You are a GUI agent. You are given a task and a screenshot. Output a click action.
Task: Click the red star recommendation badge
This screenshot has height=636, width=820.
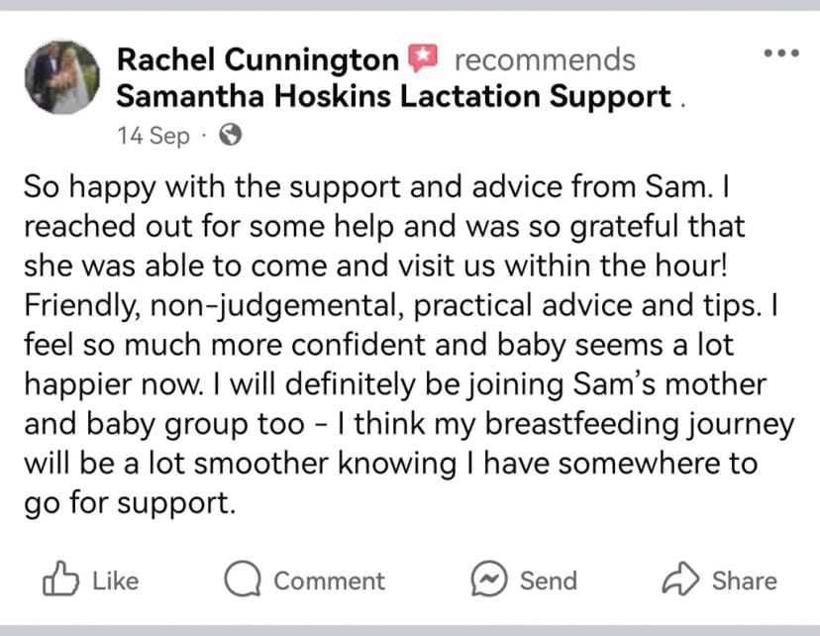[x=423, y=57]
